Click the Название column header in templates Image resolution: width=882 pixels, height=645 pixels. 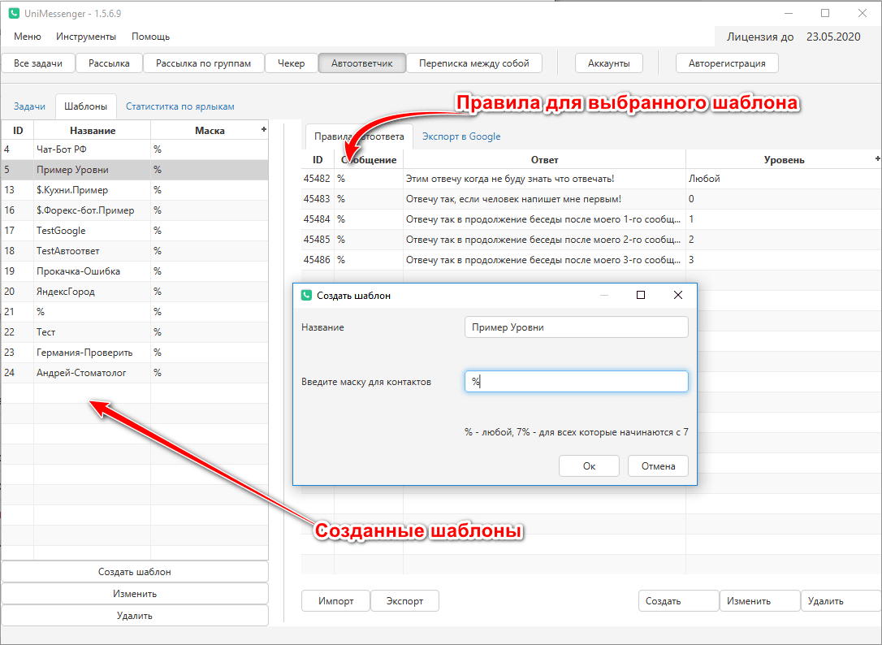[x=93, y=130]
